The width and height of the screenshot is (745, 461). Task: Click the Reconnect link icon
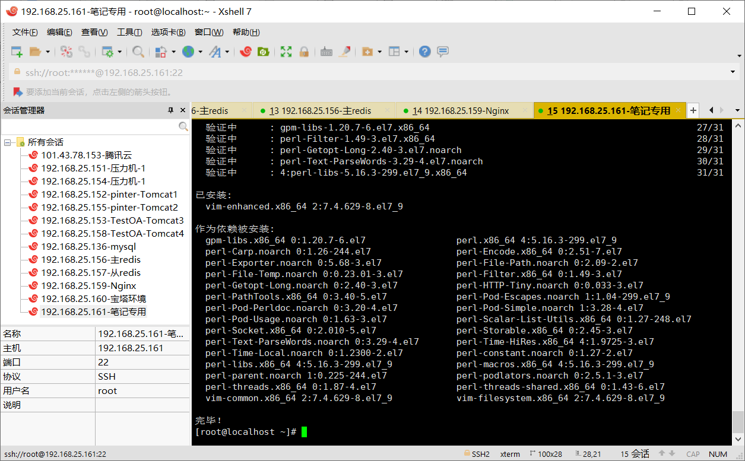pos(84,52)
